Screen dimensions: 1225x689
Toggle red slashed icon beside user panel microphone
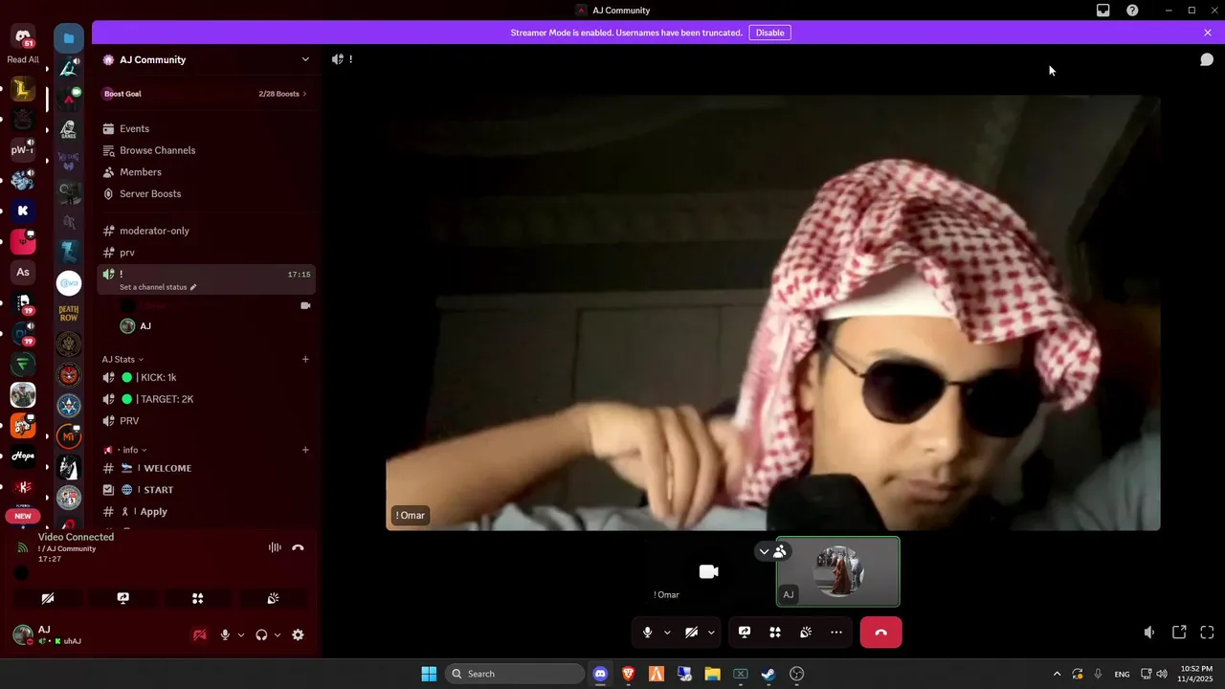point(200,634)
